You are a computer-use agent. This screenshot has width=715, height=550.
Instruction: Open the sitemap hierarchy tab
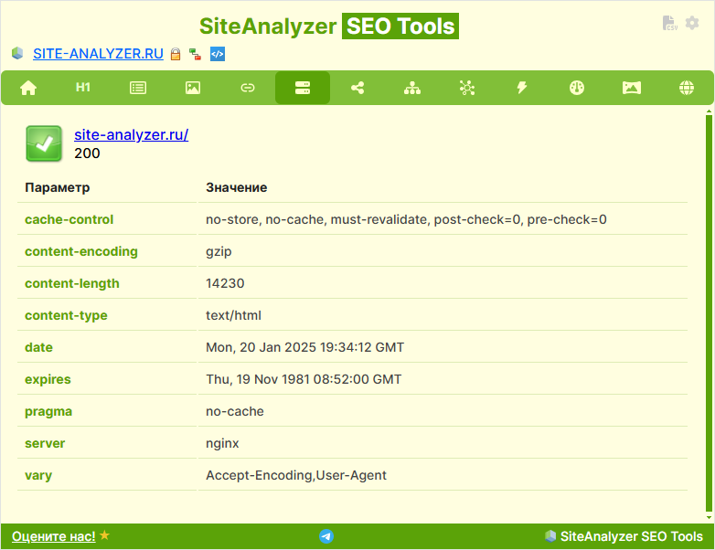412,88
